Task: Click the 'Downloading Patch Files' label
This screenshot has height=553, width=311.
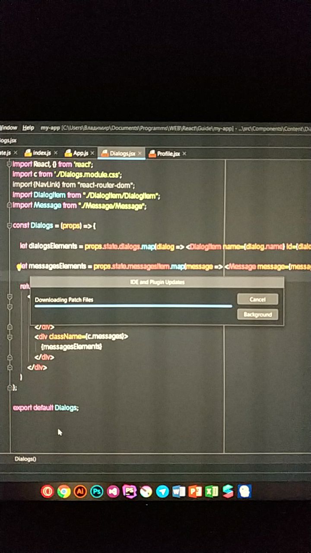Action: pyautogui.click(x=64, y=299)
